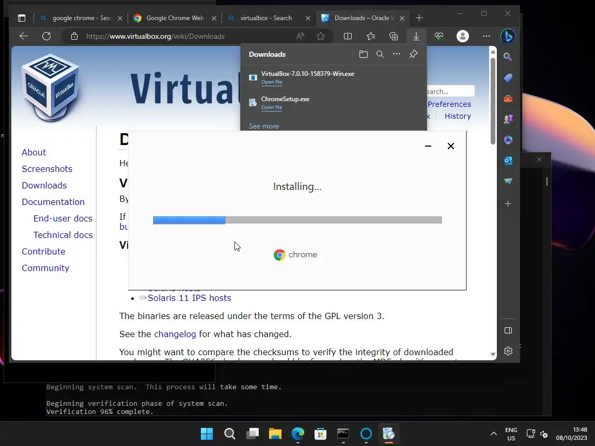Open the sidebar Drop paper plane icon
The width and height of the screenshot is (595, 446).
(x=508, y=181)
